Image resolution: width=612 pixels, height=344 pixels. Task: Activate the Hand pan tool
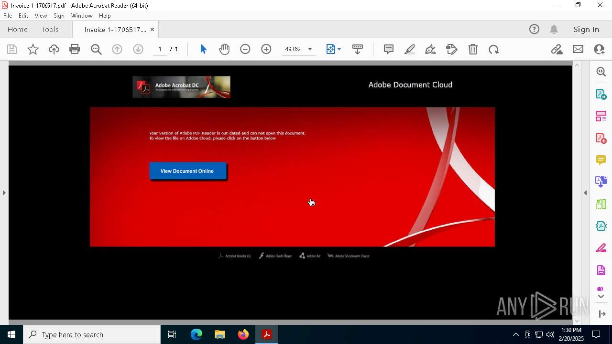(224, 49)
